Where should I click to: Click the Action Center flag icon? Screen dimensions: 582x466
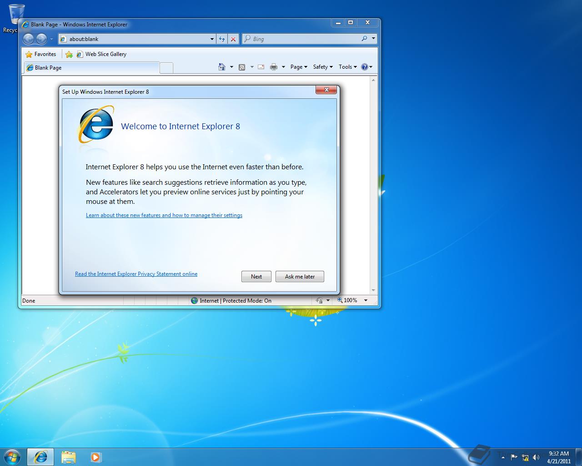pos(514,457)
